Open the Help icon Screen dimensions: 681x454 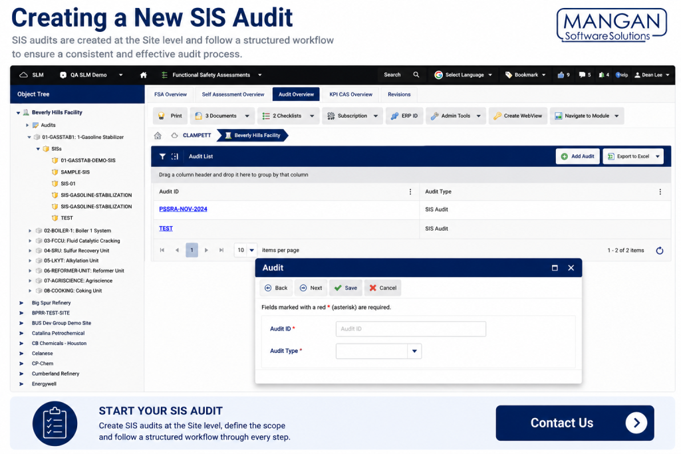[x=622, y=75]
